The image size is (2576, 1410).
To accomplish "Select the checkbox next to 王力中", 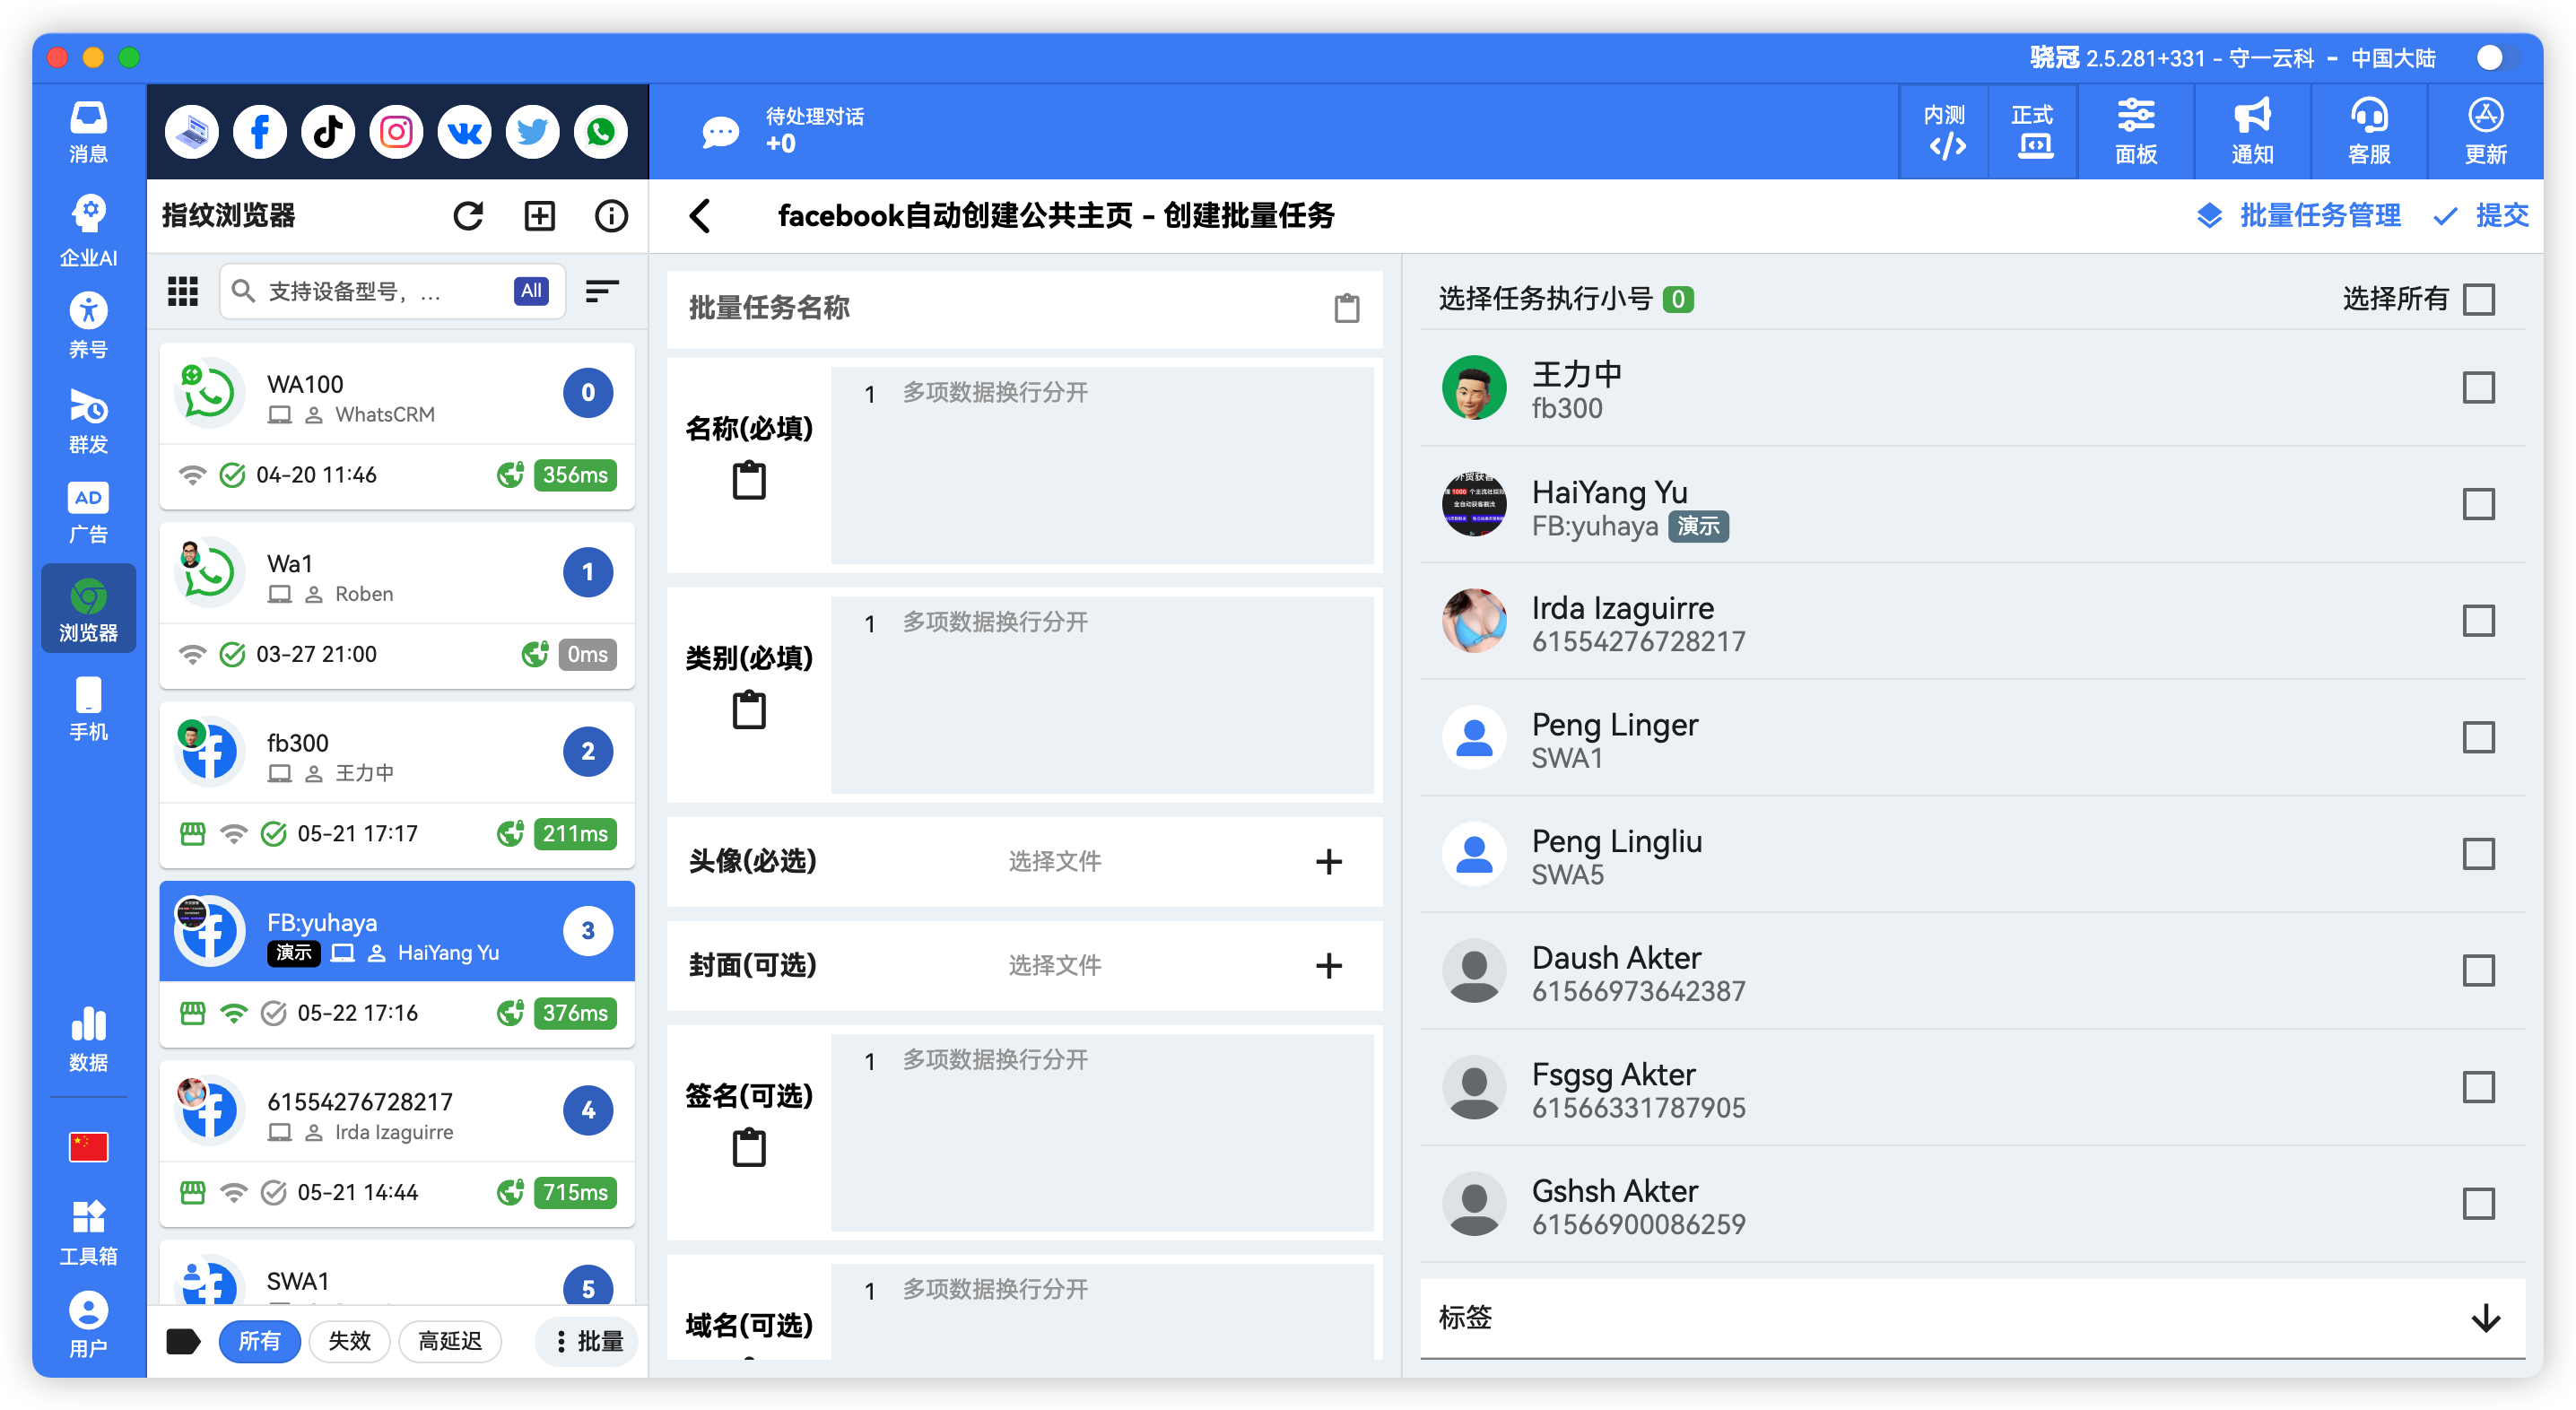I will (2478, 387).
